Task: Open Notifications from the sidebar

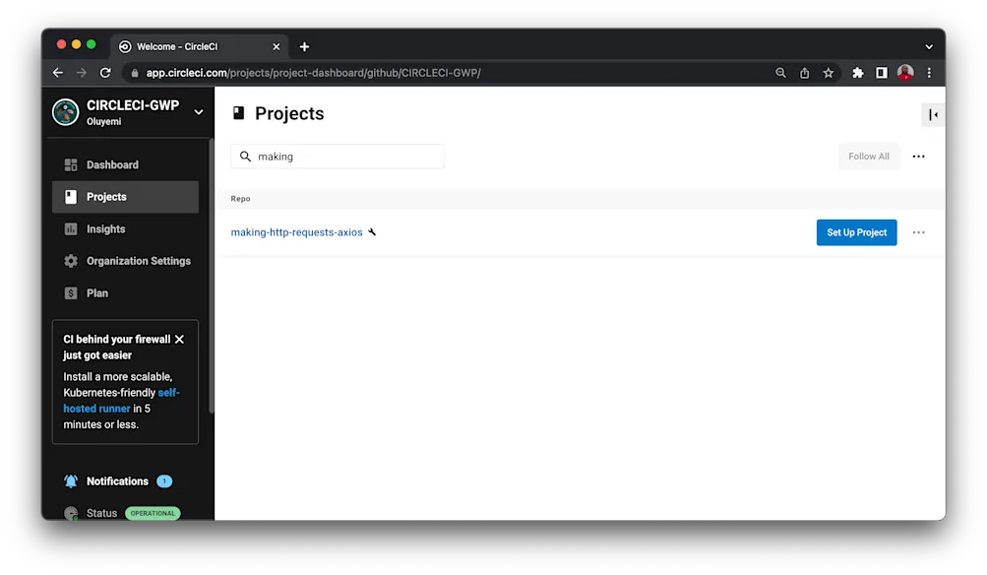Action: (118, 480)
